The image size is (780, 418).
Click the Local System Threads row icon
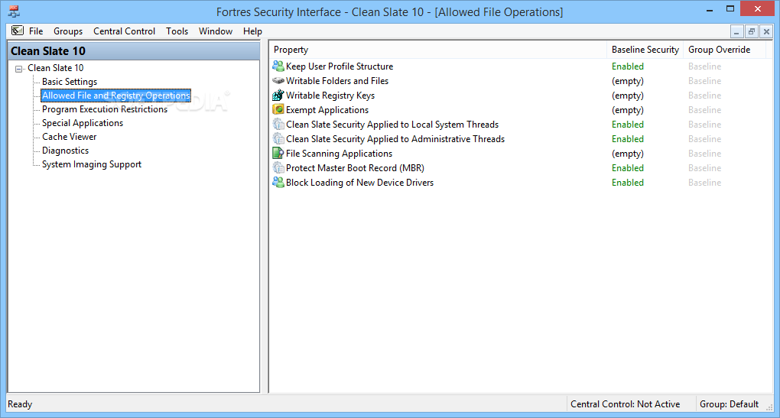point(278,125)
